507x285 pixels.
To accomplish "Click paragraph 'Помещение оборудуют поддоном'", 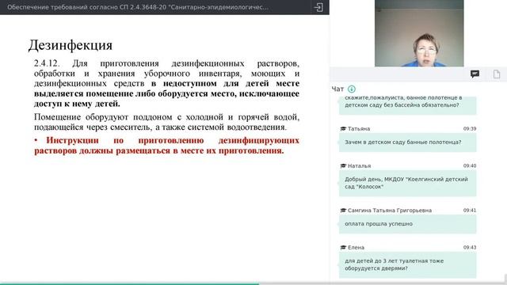I will [166, 122].
